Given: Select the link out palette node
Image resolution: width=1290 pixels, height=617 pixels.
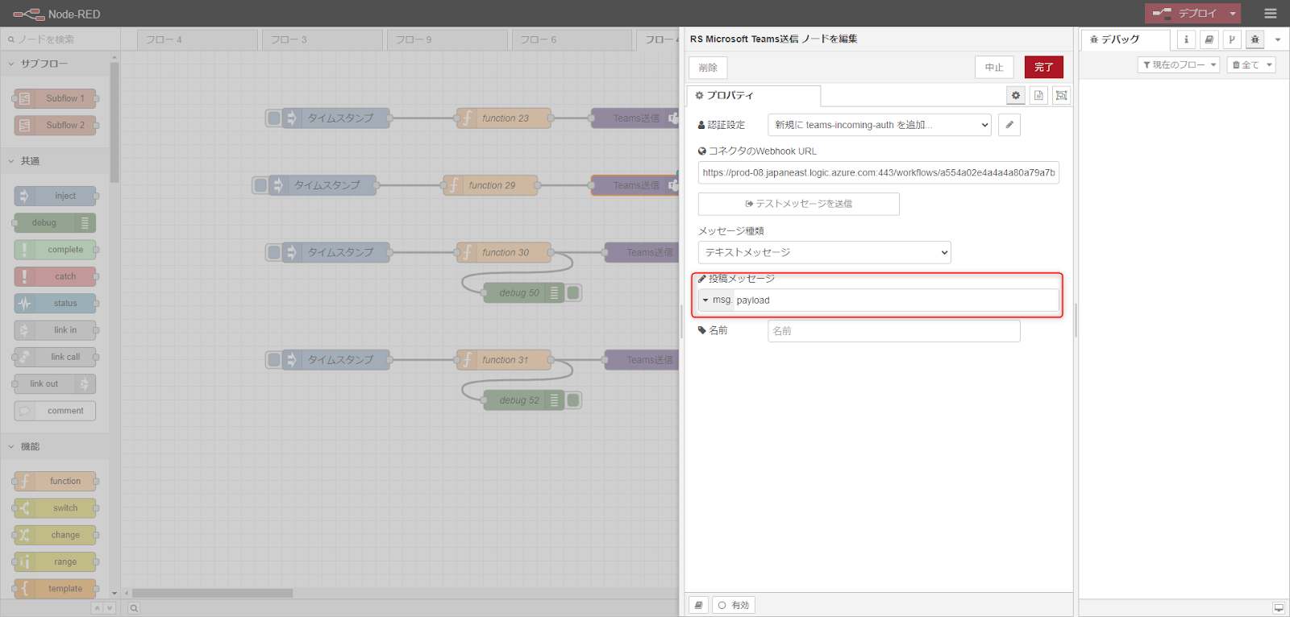Looking at the screenshot, I should [x=56, y=384].
